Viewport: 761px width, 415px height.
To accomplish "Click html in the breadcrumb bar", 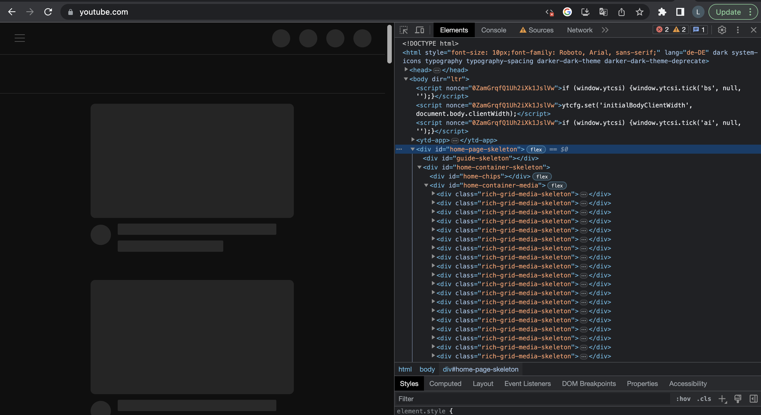I will [x=405, y=369].
